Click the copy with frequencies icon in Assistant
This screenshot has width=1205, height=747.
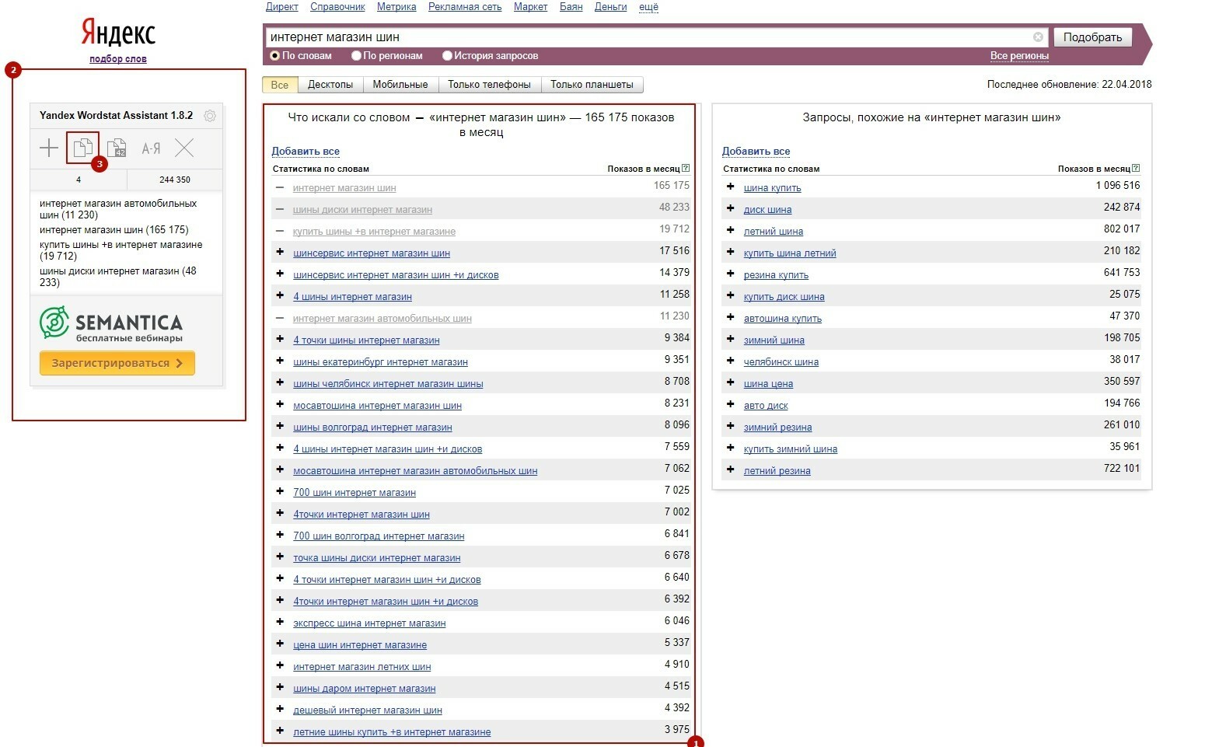tap(117, 148)
